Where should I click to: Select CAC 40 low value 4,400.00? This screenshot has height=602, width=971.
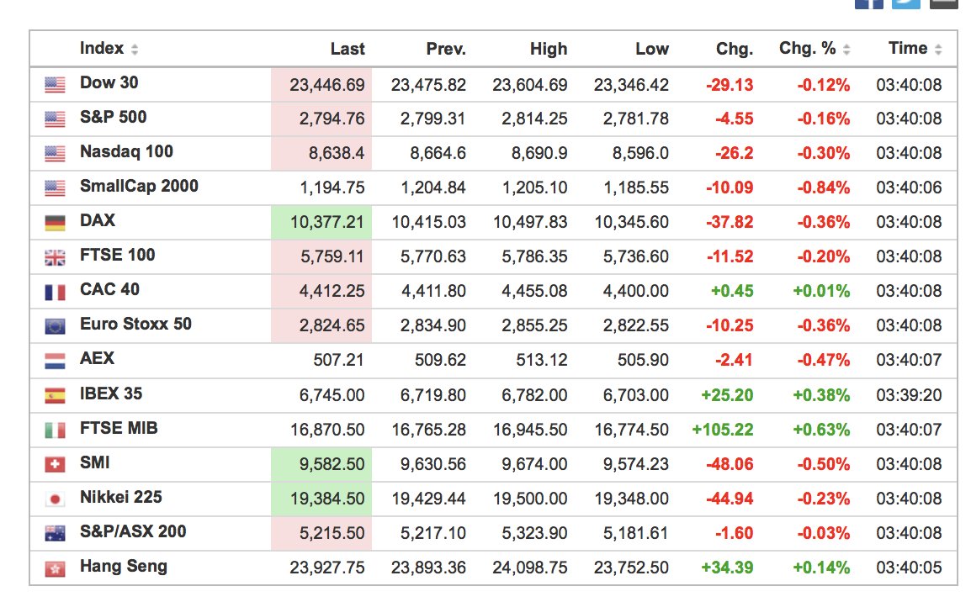click(x=636, y=292)
